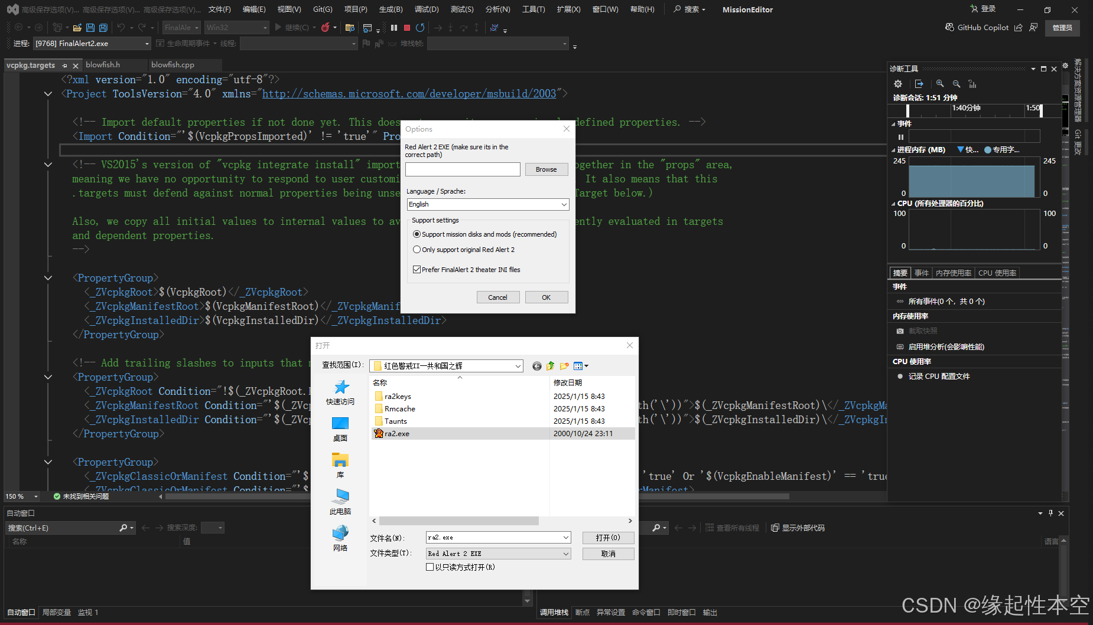This screenshot has height=625, width=1093.
Task: Go back in file open dialog
Action: coord(536,366)
